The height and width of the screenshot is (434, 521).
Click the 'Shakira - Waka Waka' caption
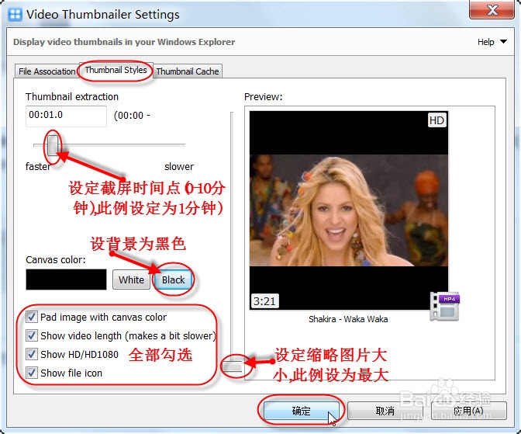(x=348, y=319)
